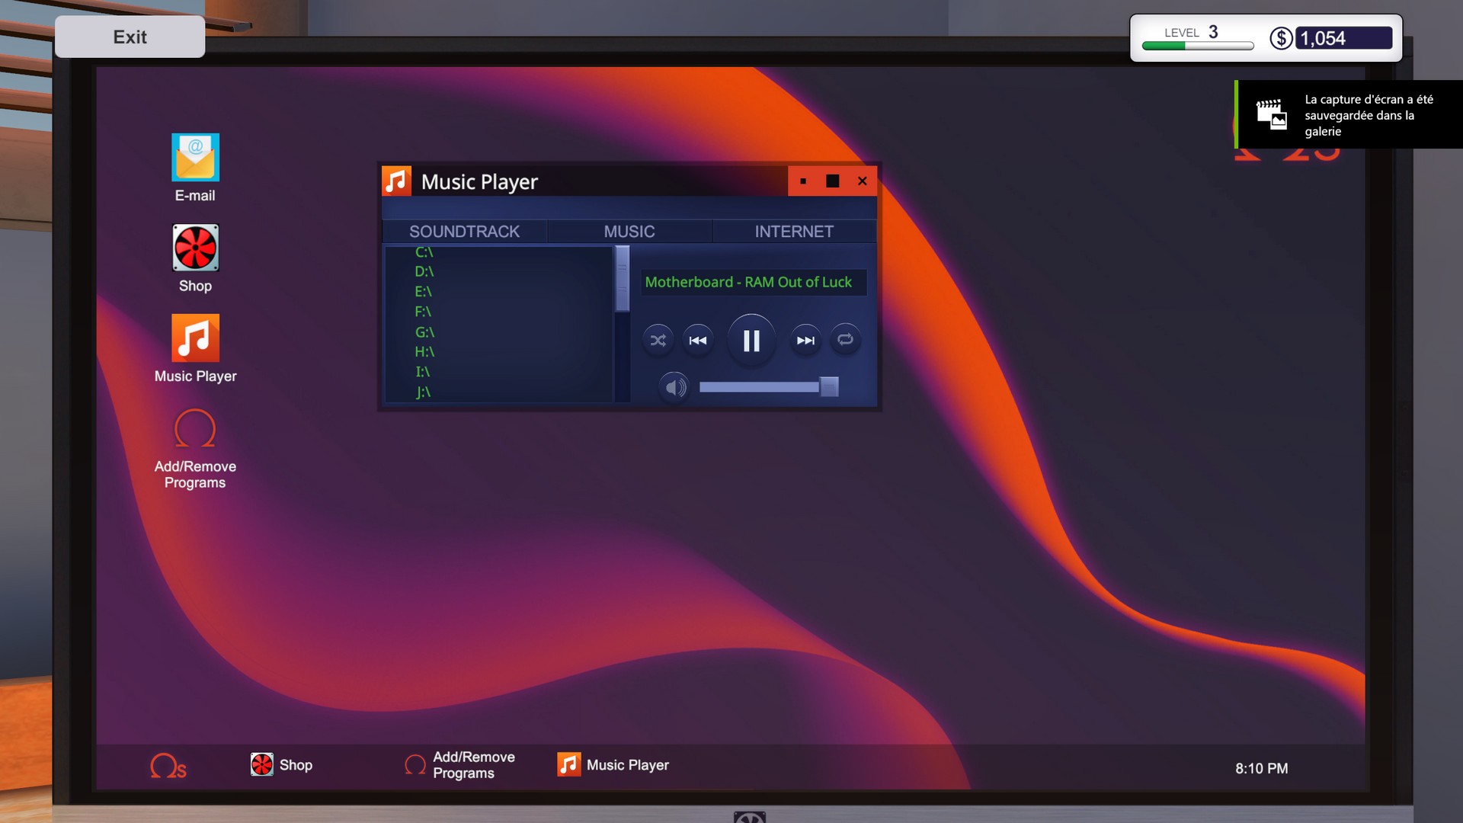Click the next track button

[805, 338]
